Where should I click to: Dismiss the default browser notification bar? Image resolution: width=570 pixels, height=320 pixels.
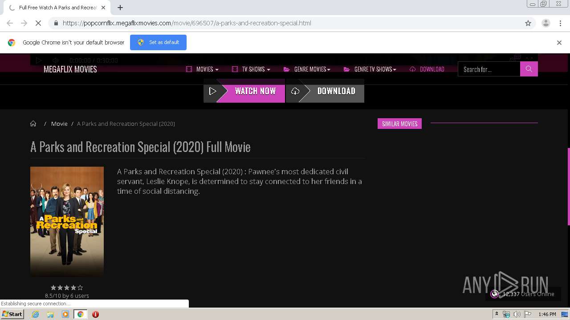click(559, 43)
